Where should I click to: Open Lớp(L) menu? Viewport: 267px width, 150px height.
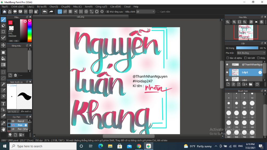[31, 7]
